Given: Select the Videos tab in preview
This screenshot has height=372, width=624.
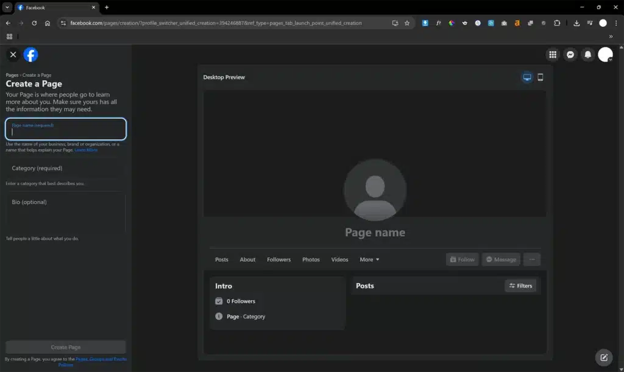Looking at the screenshot, I should 339,259.
